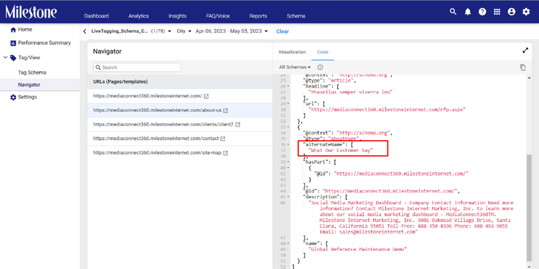Collapse code fold arrow at line 29
This screenshot has height=269, width=539.
(288, 103)
